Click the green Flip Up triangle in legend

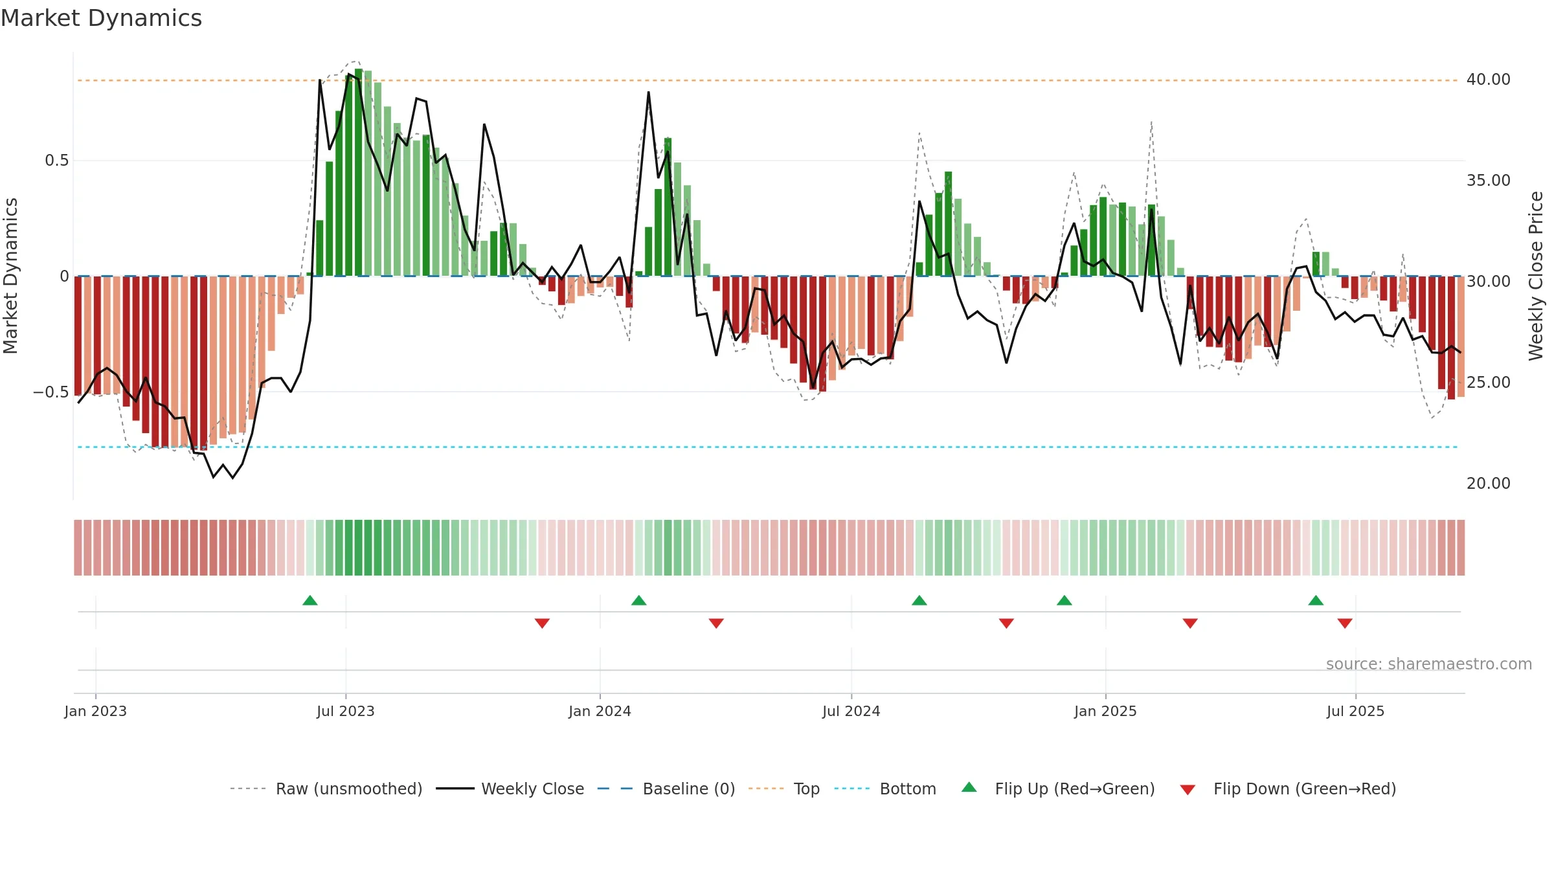pos(969,787)
